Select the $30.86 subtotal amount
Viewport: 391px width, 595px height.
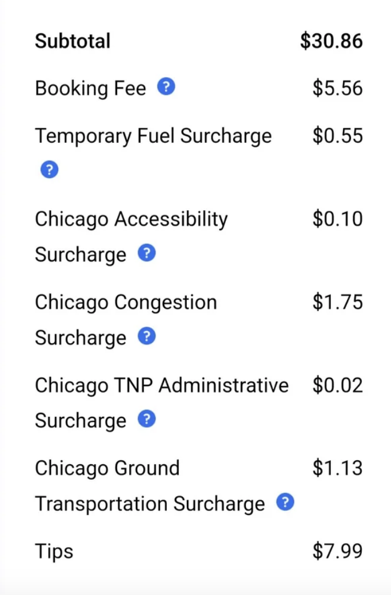[331, 41]
